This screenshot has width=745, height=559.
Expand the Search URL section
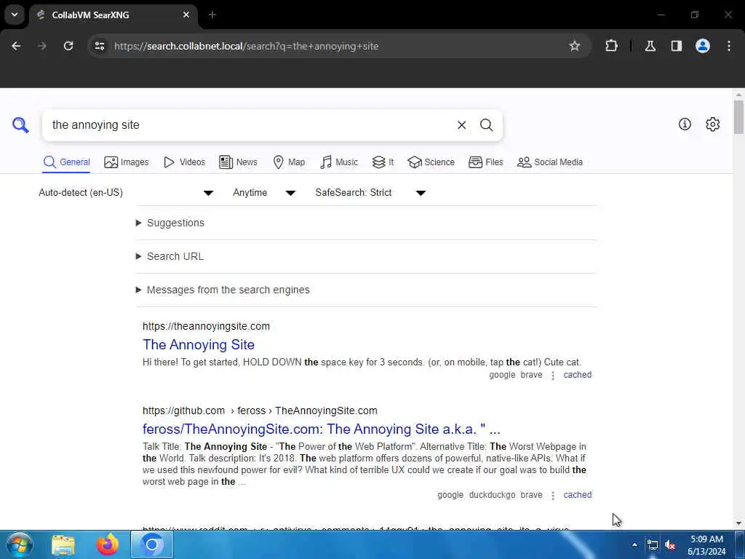pyautogui.click(x=170, y=256)
